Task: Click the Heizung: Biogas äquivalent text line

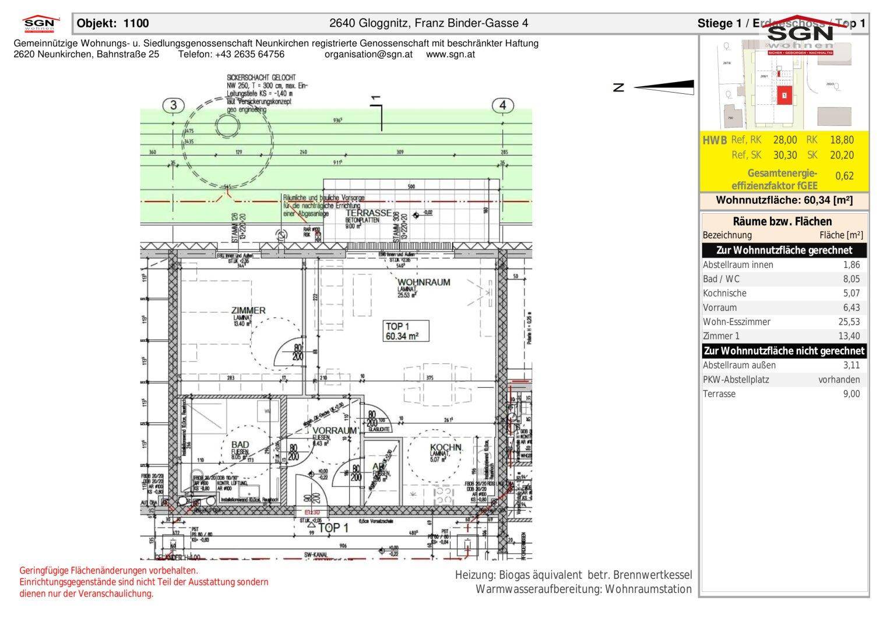Action: tap(574, 575)
